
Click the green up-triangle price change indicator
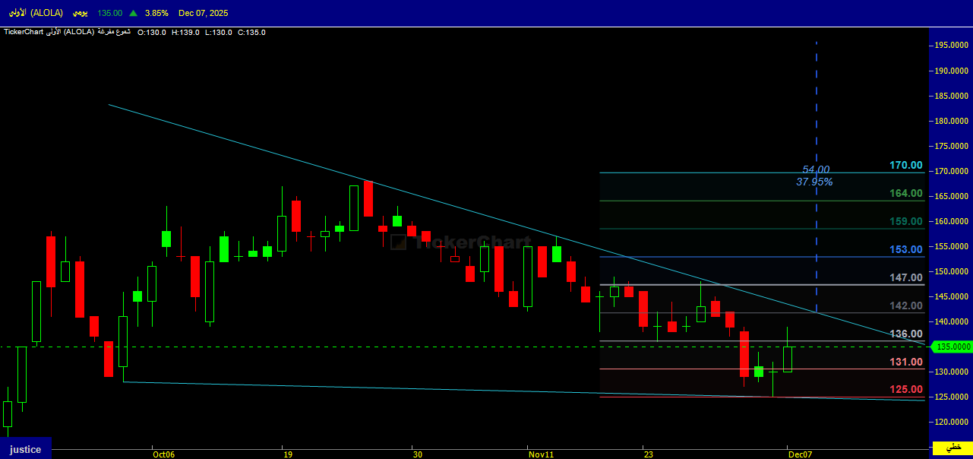click(x=134, y=14)
